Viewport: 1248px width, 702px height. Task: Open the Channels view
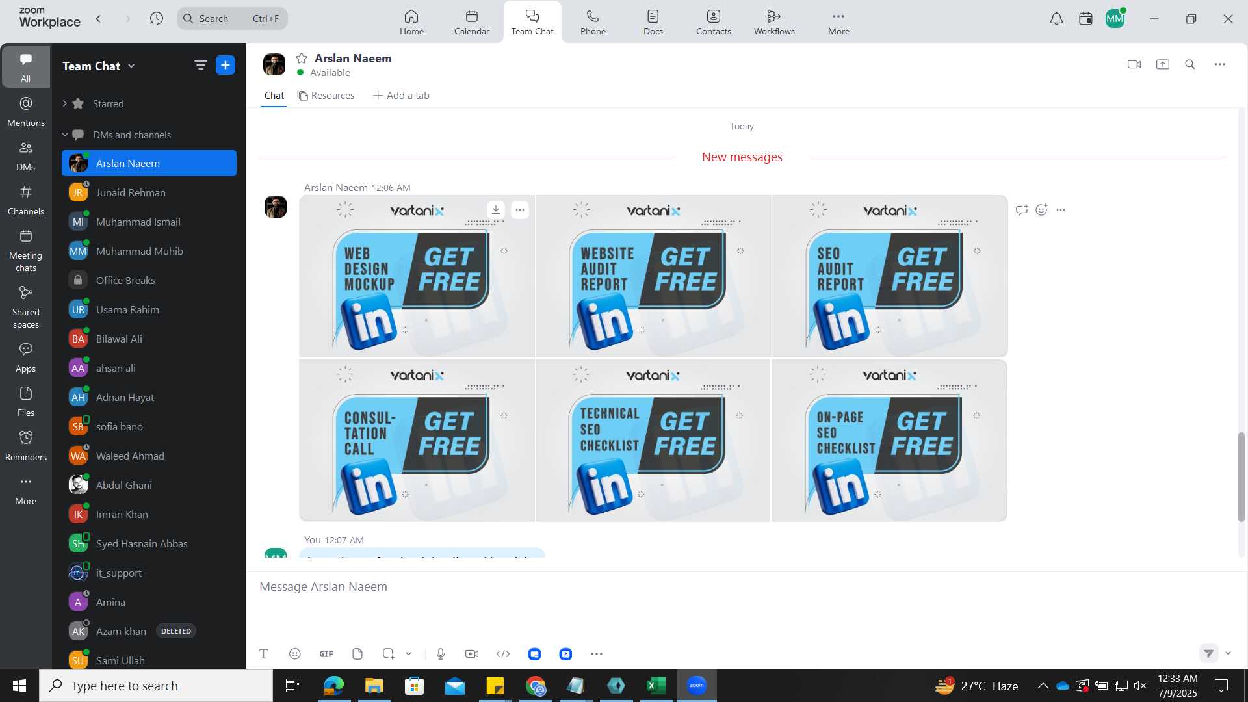[x=26, y=200]
